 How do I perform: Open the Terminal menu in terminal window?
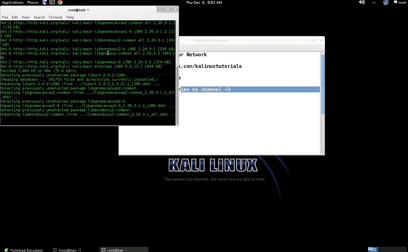55,17
